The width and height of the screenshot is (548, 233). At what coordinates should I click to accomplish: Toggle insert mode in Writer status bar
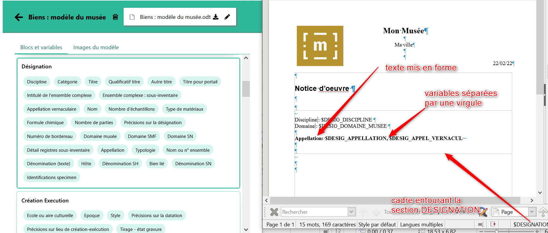tap(481, 224)
